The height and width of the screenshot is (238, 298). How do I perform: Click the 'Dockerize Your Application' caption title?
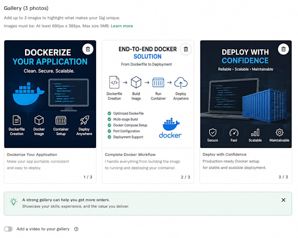[x=32, y=154]
